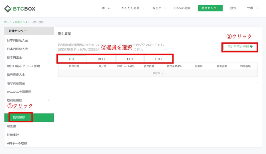266x154 pixels.
Task: Click the 約定金額(円) column header
Action: pos(174,66)
